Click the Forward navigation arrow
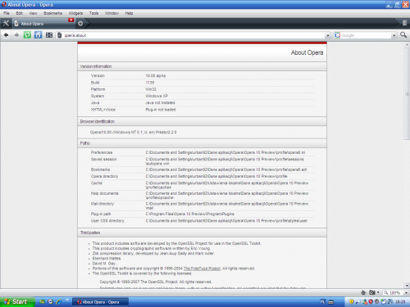 [x=16, y=35]
